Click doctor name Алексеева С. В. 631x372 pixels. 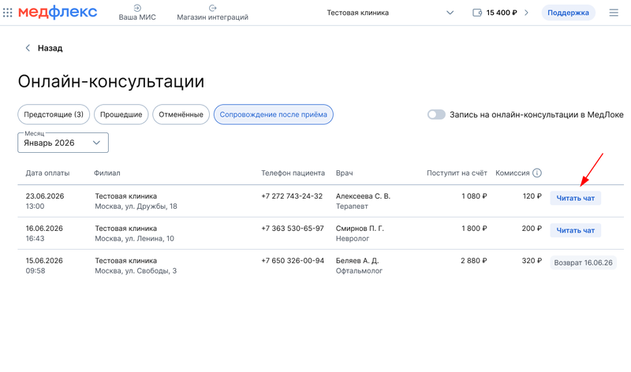coord(363,196)
